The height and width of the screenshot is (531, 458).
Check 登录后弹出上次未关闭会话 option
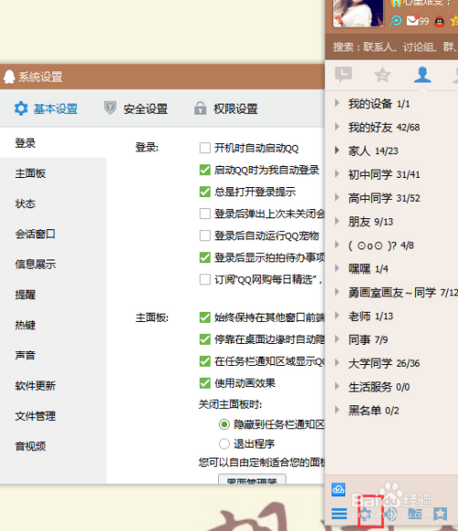(204, 214)
